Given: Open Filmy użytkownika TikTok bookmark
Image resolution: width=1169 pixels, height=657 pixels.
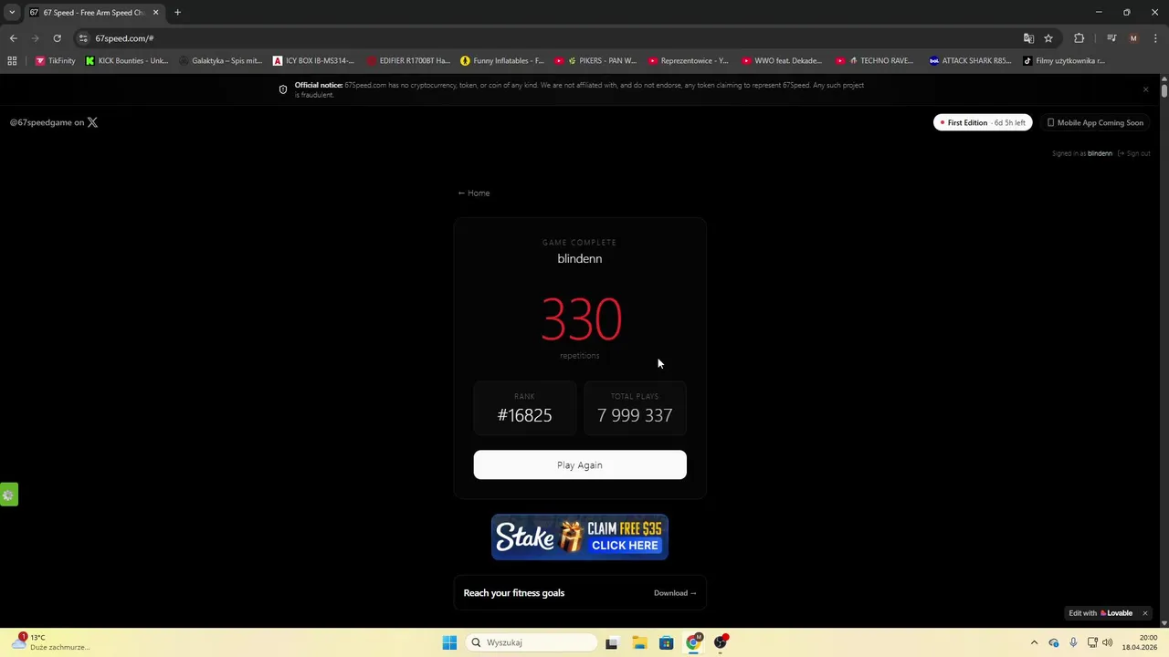Looking at the screenshot, I should click(1064, 61).
